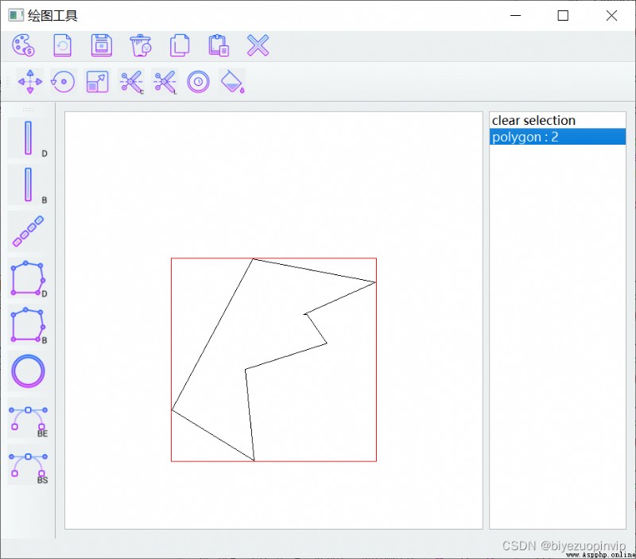This screenshot has width=636, height=559.
Task: Click the X exit icon in toolbar
Action: coord(258,45)
